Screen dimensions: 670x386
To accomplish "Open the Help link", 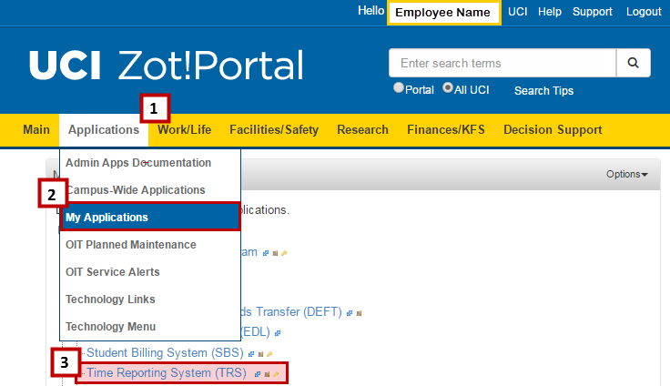I will [550, 12].
